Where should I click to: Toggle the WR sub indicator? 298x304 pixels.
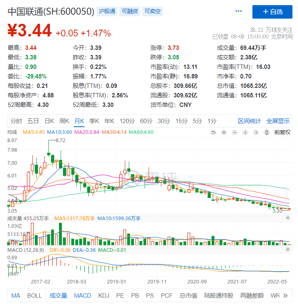275,295
